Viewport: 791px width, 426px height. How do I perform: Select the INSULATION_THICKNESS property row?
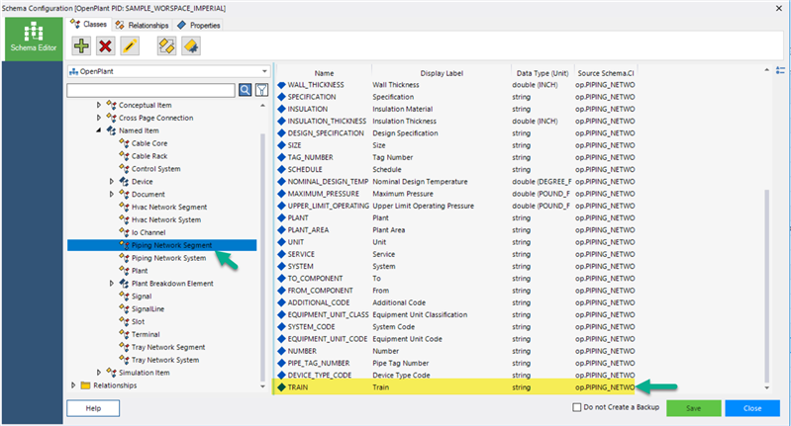[x=456, y=121]
